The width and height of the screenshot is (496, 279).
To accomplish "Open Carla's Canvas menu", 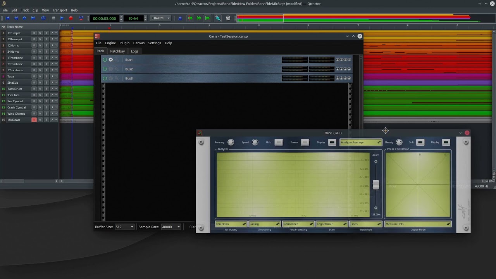I will (139, 43).
